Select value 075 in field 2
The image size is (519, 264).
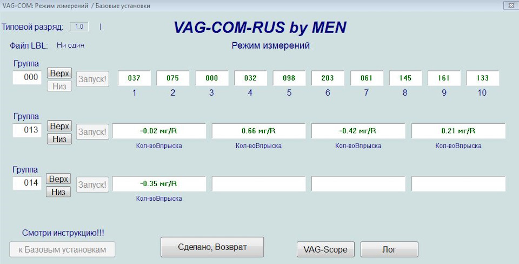tap(173, 78)
